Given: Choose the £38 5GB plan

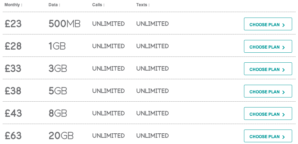Looking at the screenshot, I should click(x=268, y=91).
